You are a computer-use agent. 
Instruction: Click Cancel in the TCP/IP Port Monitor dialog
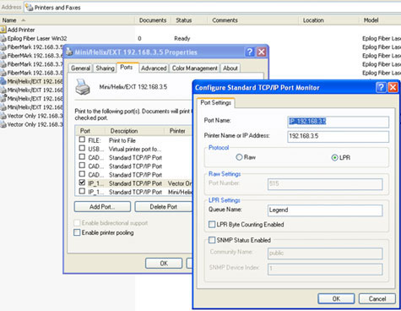[377, 298]
